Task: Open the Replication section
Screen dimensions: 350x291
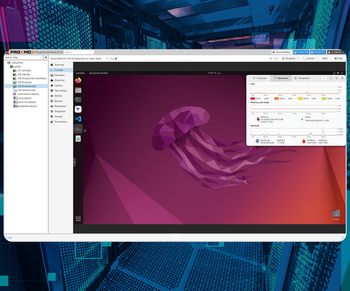Action: 61,106
